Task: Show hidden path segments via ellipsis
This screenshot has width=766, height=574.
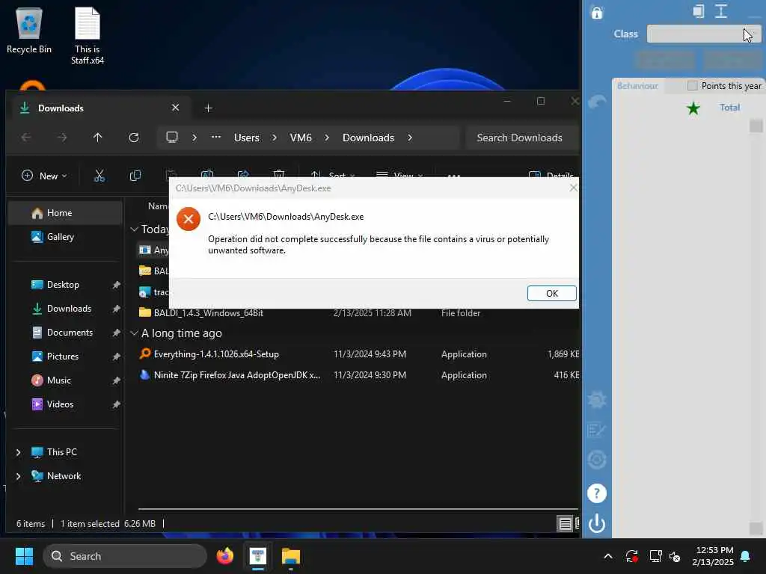Action: pyautogui.click(x=216, y=138)
